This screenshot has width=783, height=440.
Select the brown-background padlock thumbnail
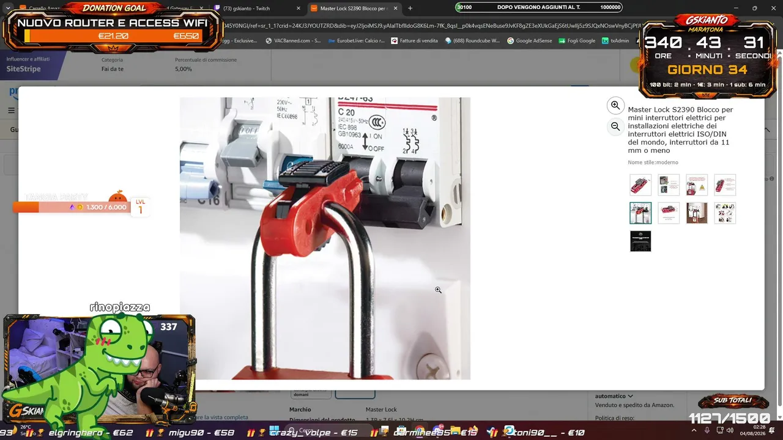(x=697, y=213)
